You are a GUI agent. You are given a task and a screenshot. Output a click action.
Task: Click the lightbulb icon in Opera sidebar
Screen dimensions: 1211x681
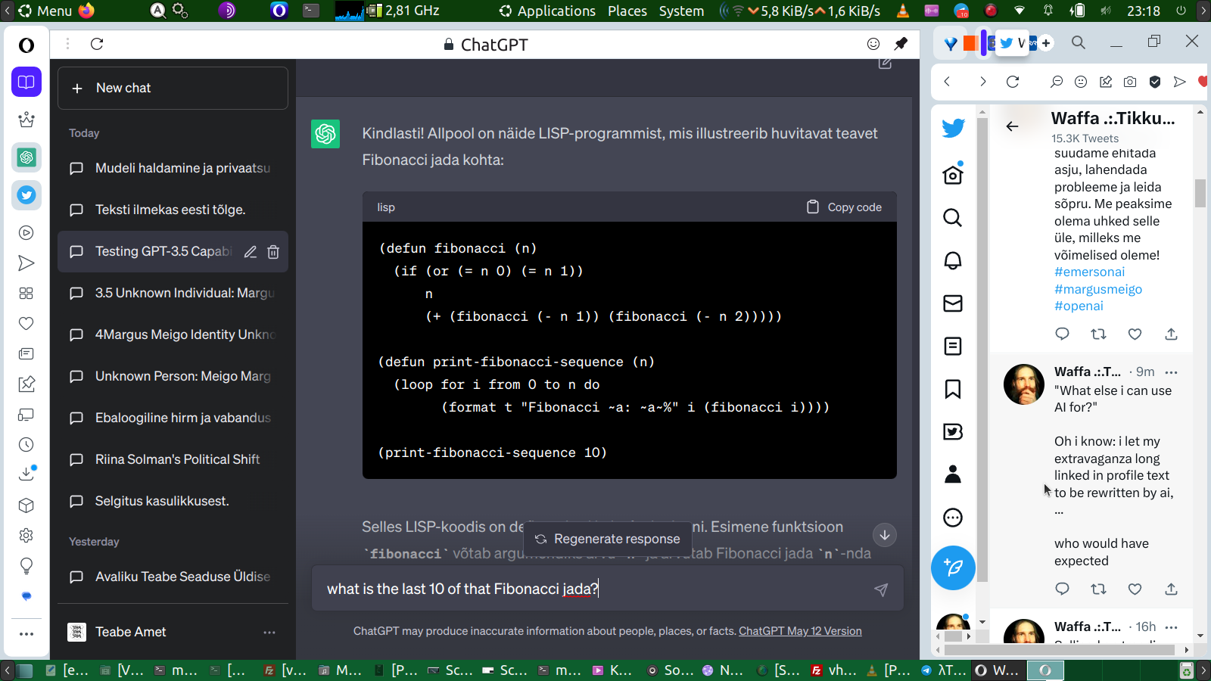[x=26, y=566]
